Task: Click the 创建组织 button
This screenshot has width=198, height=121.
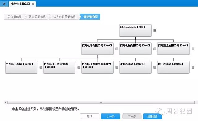Action: (x=153, y=116)
